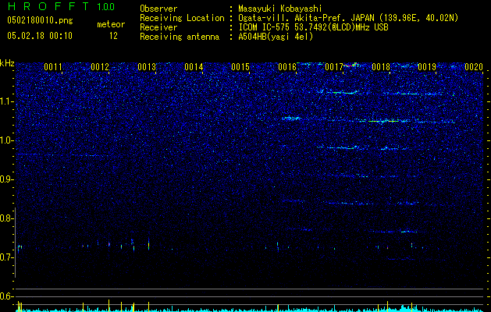Viewport: 491px width, 312px height.
Task: Click the 0020 time marker
Action: [474, 67]
